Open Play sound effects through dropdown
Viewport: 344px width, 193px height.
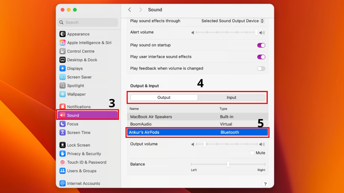tap(233, 21)
